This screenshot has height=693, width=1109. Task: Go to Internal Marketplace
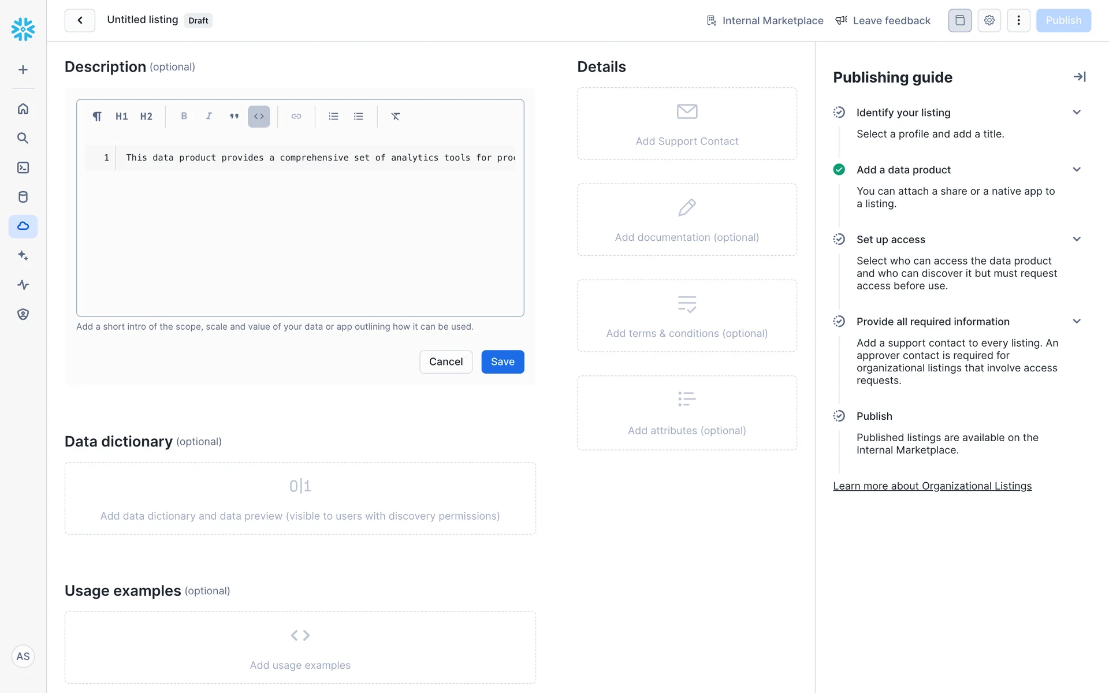pos(765,20)
